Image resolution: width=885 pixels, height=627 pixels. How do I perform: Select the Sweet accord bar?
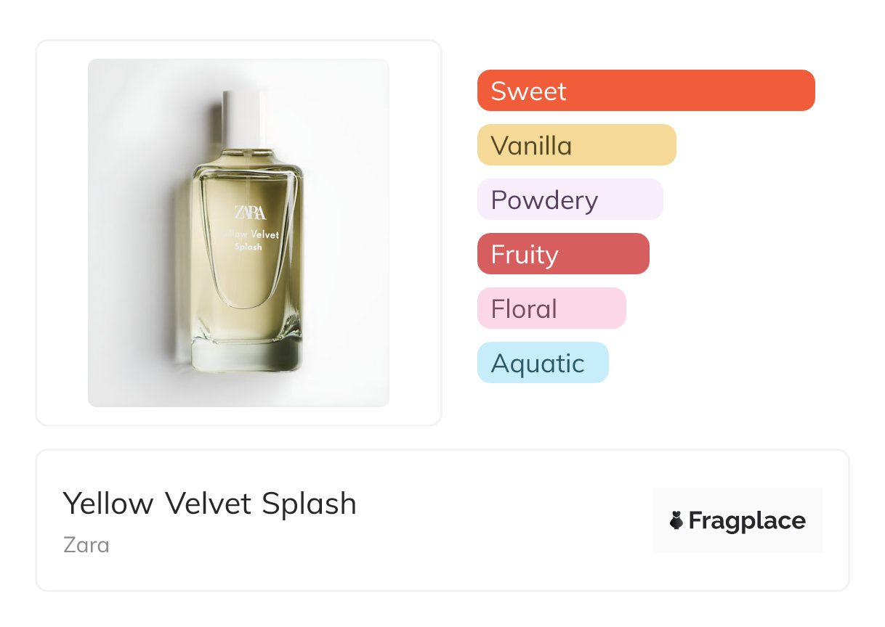[x=646, y=91]
